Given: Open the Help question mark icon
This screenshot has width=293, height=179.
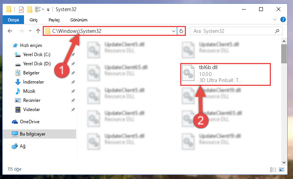Looking at the screenshot, I should [283, 19].
